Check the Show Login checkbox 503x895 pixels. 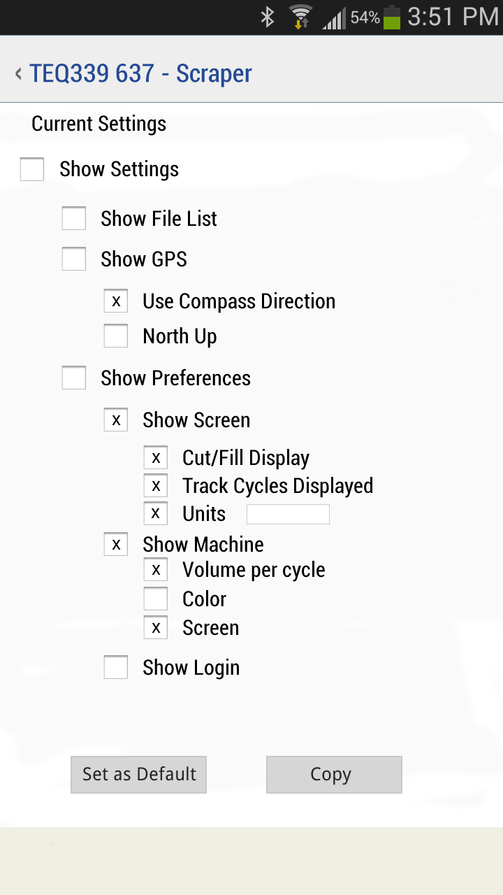point(116,667)
